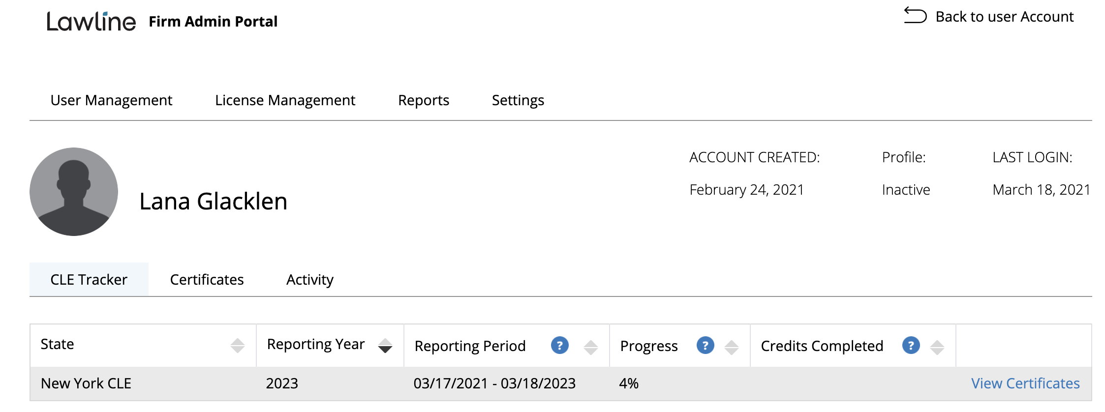Show help for Progress column

(706, 345)
